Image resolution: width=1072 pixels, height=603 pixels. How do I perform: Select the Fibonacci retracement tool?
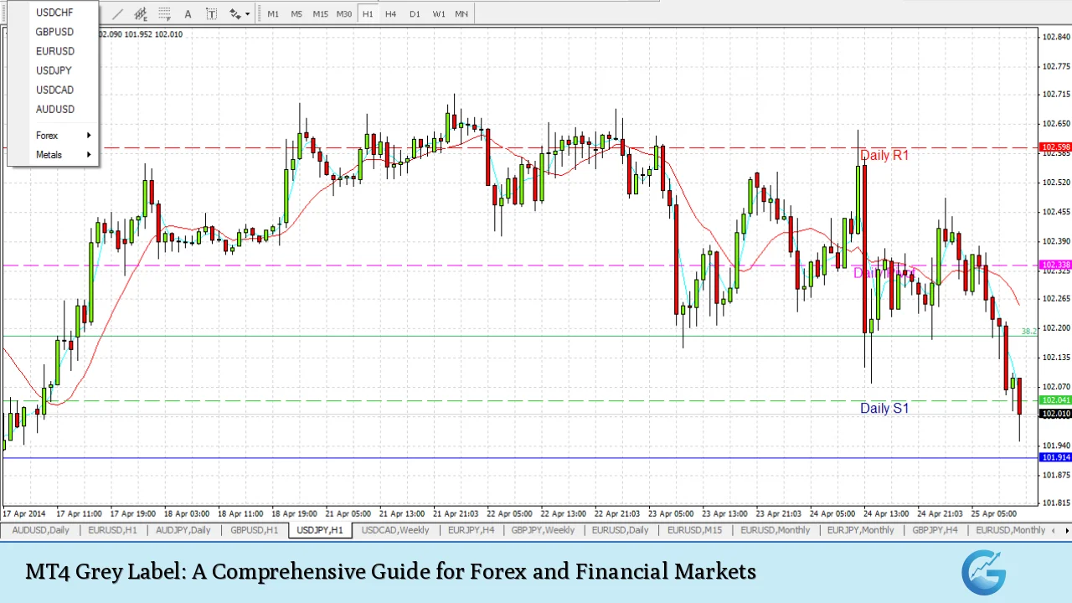(x=165, y=13)
